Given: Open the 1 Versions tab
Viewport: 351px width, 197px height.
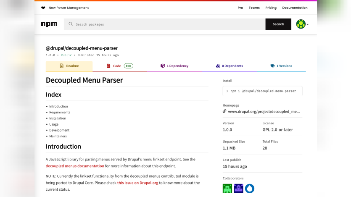Looking at the screenshot, I should (281, 66).
